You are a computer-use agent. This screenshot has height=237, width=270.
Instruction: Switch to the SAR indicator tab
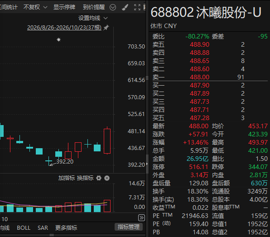tap(43, 228)
